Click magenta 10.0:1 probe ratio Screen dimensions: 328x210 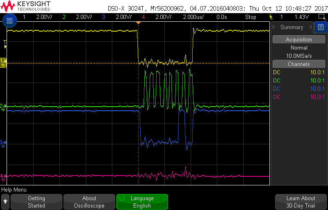pyautogui.click(x=317, y=97)
